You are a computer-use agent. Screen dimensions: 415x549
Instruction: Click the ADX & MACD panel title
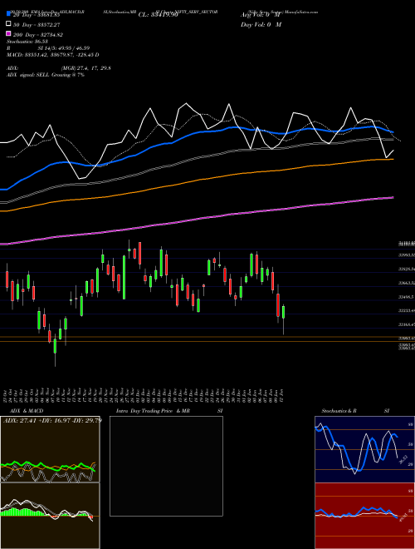[27, 411]
